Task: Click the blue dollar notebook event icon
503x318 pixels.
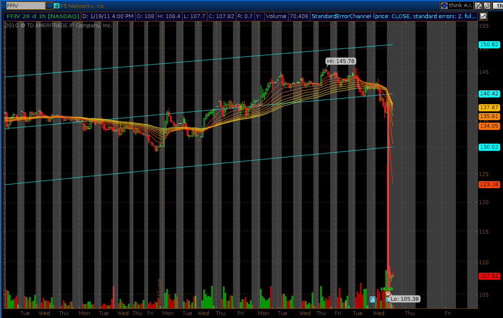Action: (x=372, y=299)
